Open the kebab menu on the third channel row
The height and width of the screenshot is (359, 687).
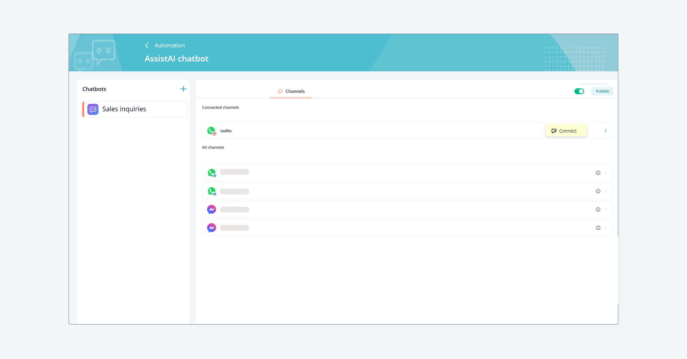pyautogui.click(x=606, y=209)
